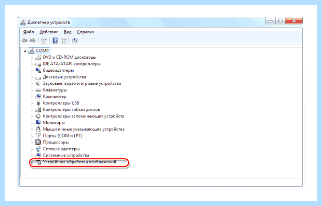
Task: Collapse the COMP root node
Action: [x=25, y=51]
